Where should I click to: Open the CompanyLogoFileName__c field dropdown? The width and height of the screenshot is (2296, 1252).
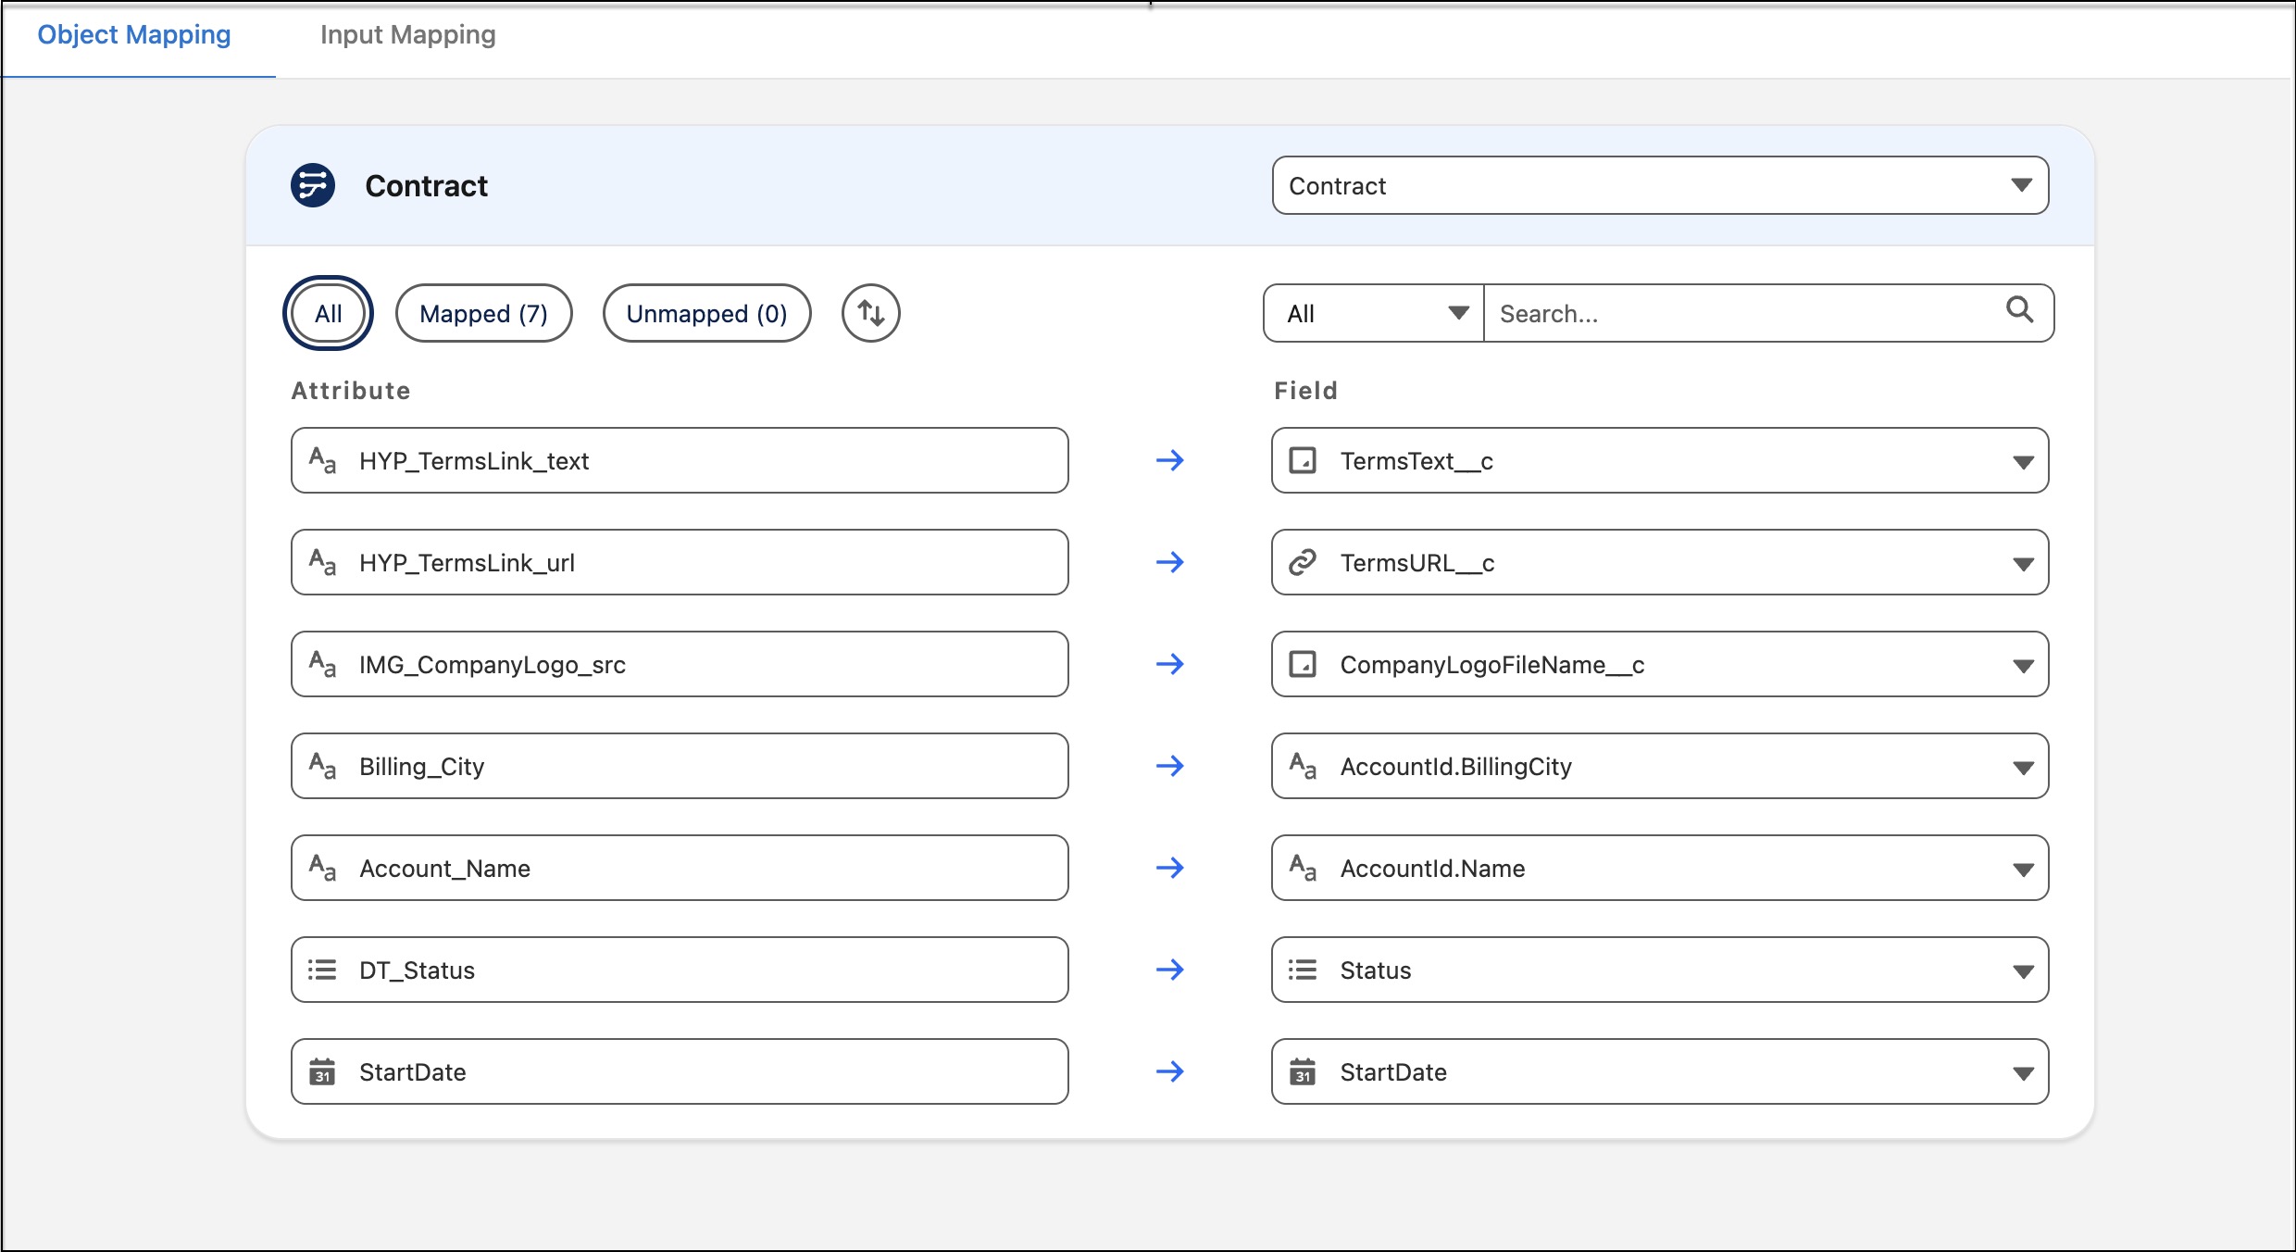click(x=1660, y=664)
